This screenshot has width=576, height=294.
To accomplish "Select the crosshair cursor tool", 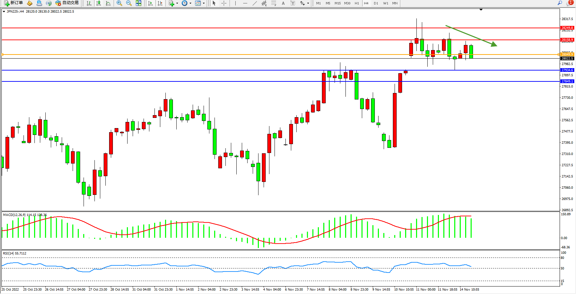I will click(x=224, y=3).
